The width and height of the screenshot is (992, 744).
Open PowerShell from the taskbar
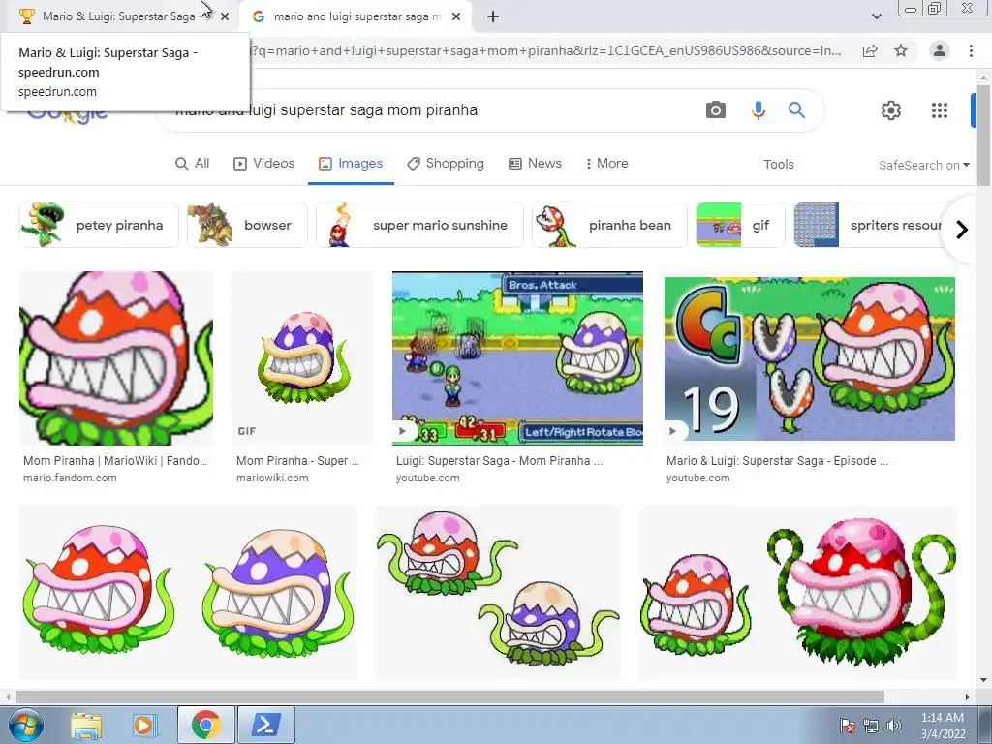pos(266,725)
